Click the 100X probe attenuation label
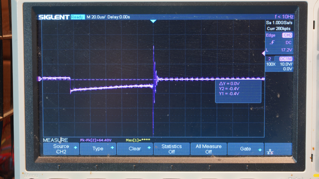Screen dimensions: 319x179 pyautogui.click(x=271, y=64)
